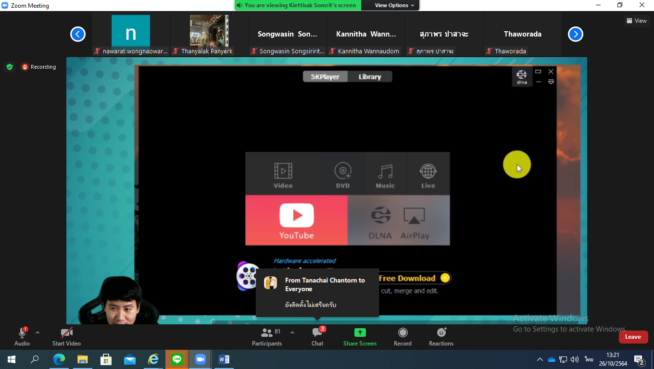654x369 pixels.
Task: Select Thaworada's participant tile
Action: point(523,34)
